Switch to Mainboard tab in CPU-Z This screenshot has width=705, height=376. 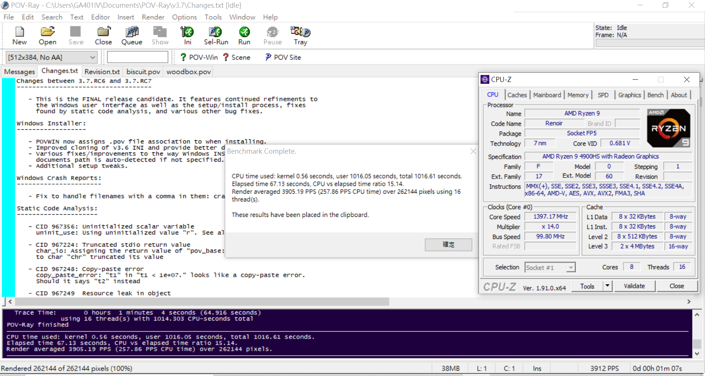(x=547, y=95)
